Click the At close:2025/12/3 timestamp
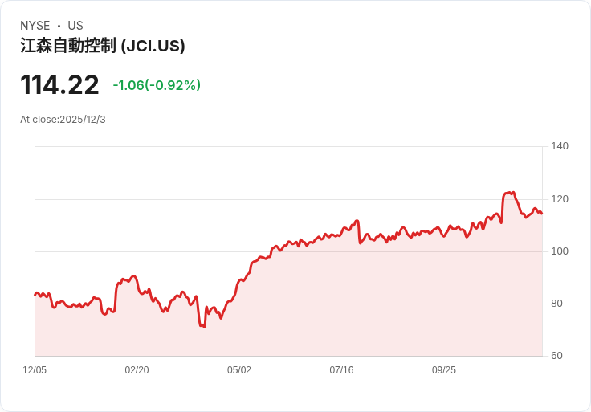The image size is (591, 412). click(63, 120)
